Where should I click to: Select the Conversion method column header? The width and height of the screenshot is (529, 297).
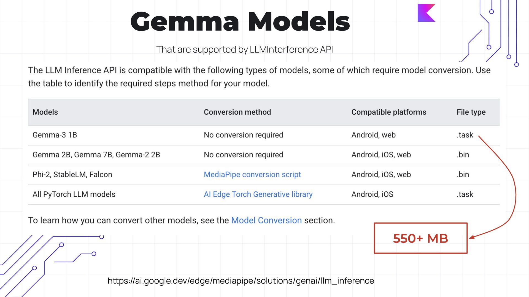click(x=237, y=112)
